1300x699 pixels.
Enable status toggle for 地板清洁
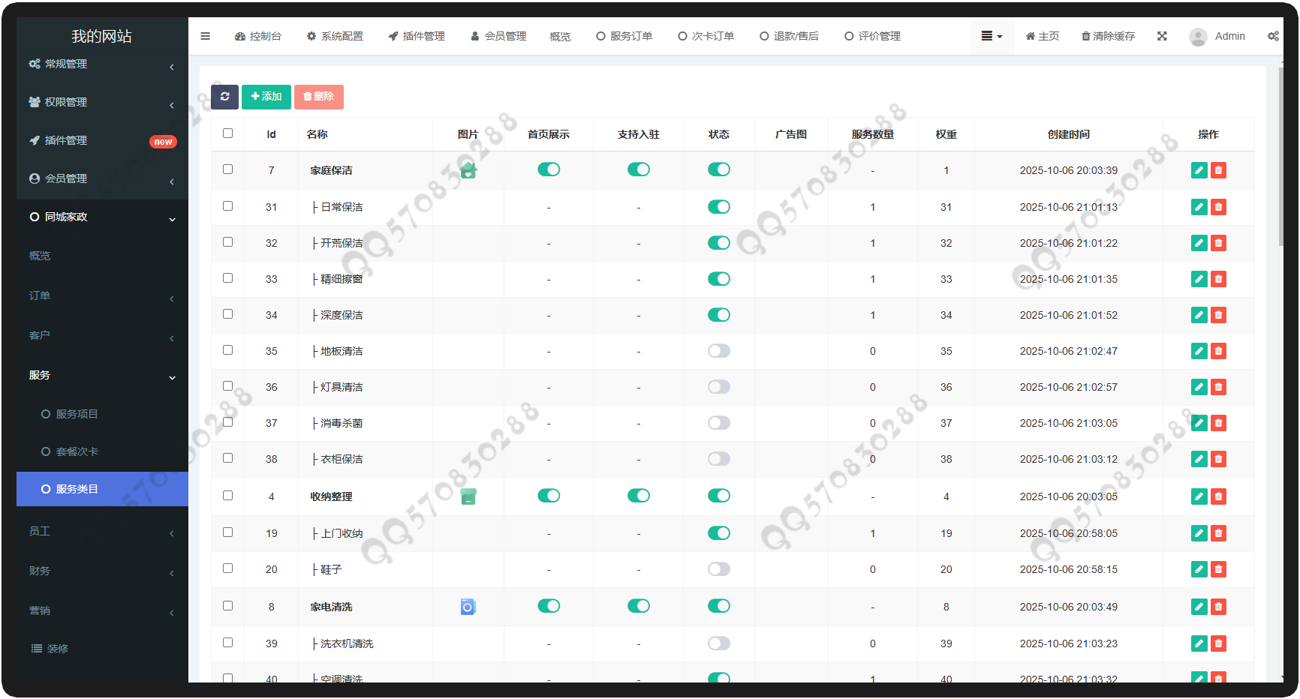click(x=718, y=351)
